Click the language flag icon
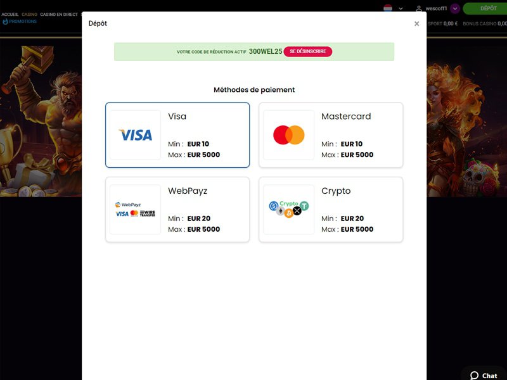 pyautogui.click(x=388, y=8)
